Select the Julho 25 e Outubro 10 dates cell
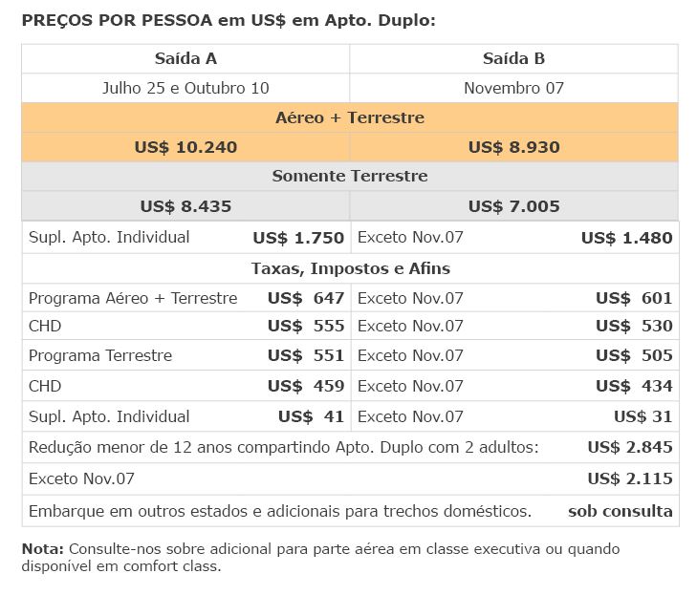697x595 pixels. point(185,88)
